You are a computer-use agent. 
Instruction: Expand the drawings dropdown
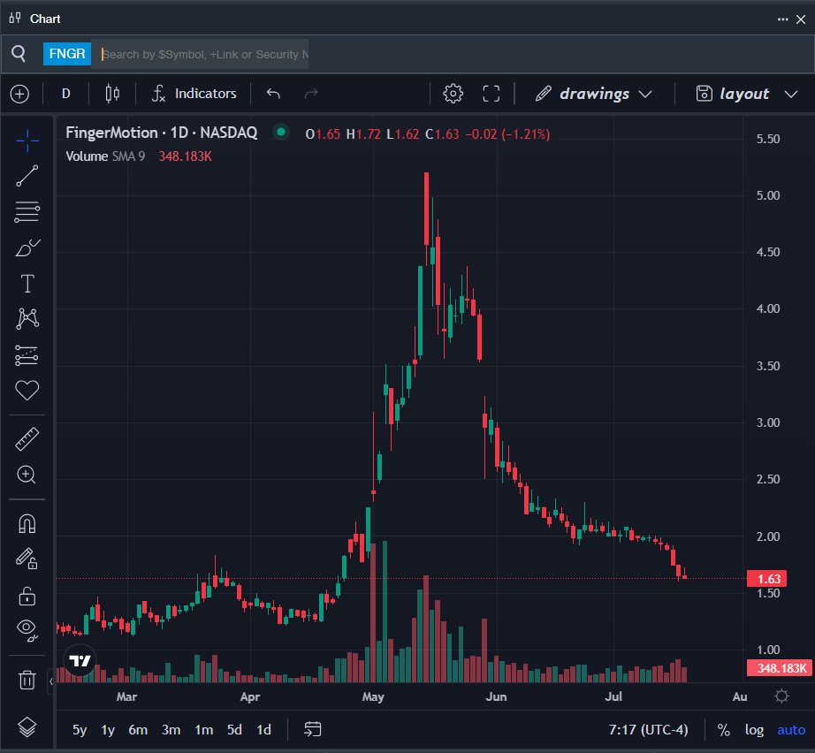tap(594, 94)
